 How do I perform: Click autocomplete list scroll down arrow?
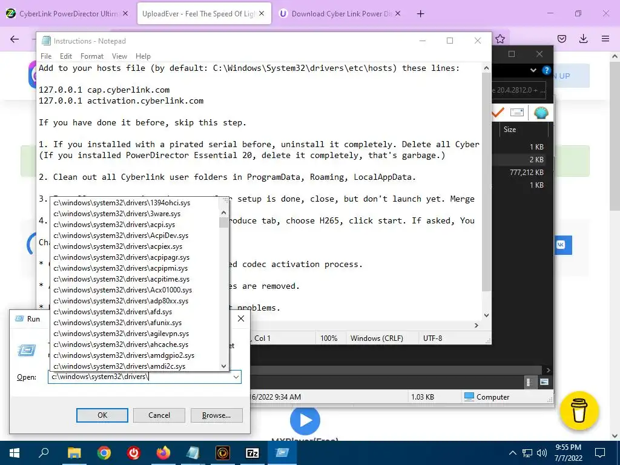[x=224, y=366]
